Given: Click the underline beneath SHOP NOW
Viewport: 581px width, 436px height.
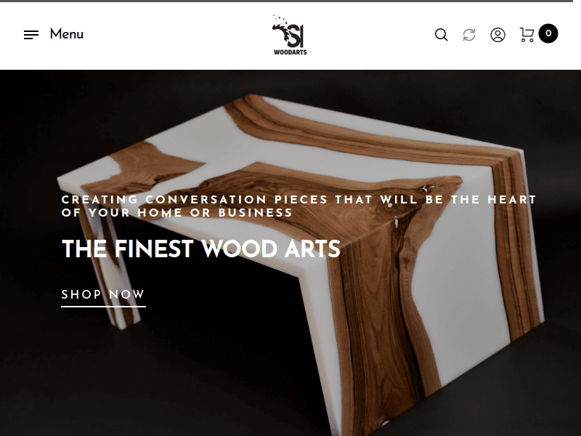Looking at the screenshot, I should pyautogui.click(x=103, y=307).
